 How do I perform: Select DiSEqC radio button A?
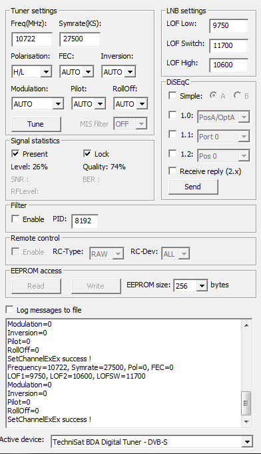click(x=214, y=95)
